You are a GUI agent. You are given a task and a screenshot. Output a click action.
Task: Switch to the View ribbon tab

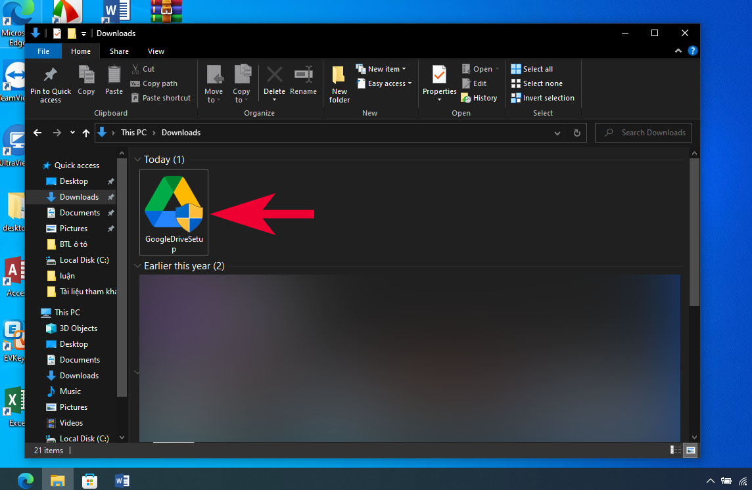click(x=156, y=51)
